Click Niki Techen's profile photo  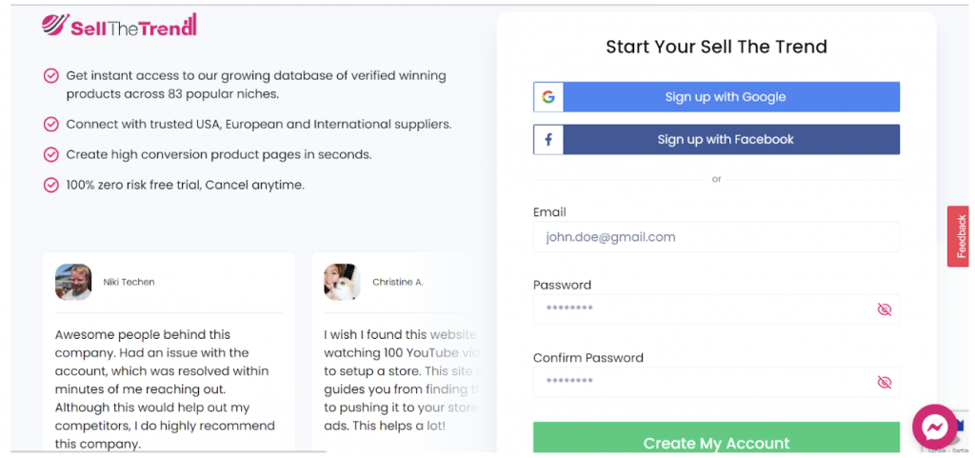[73, 282]
